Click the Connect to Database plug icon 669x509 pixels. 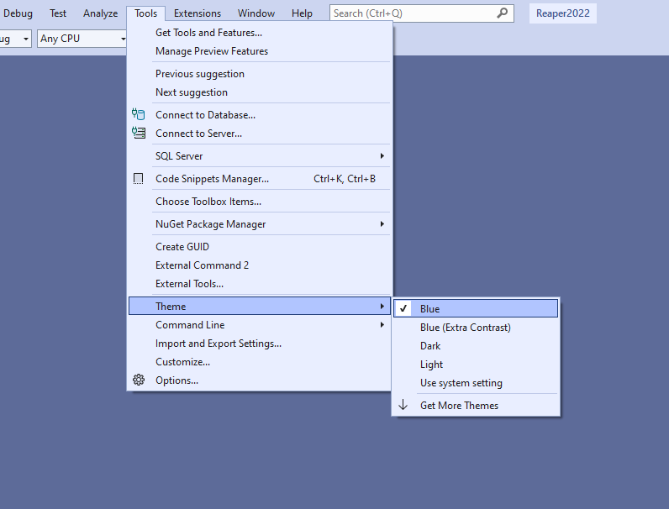click(138, 114)
